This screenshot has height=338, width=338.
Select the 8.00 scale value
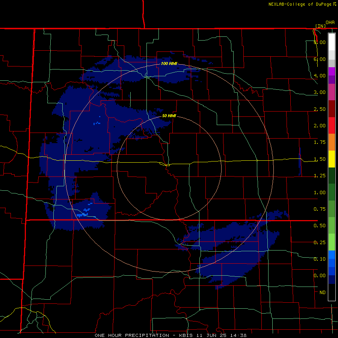coord(320,42)
